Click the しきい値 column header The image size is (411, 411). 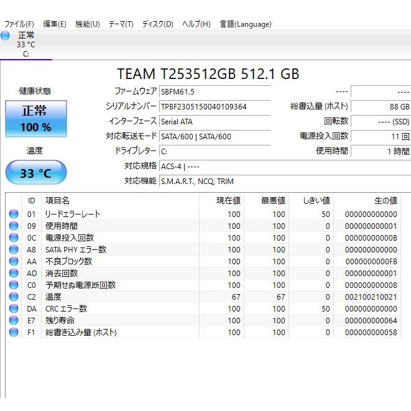[312, 201]
